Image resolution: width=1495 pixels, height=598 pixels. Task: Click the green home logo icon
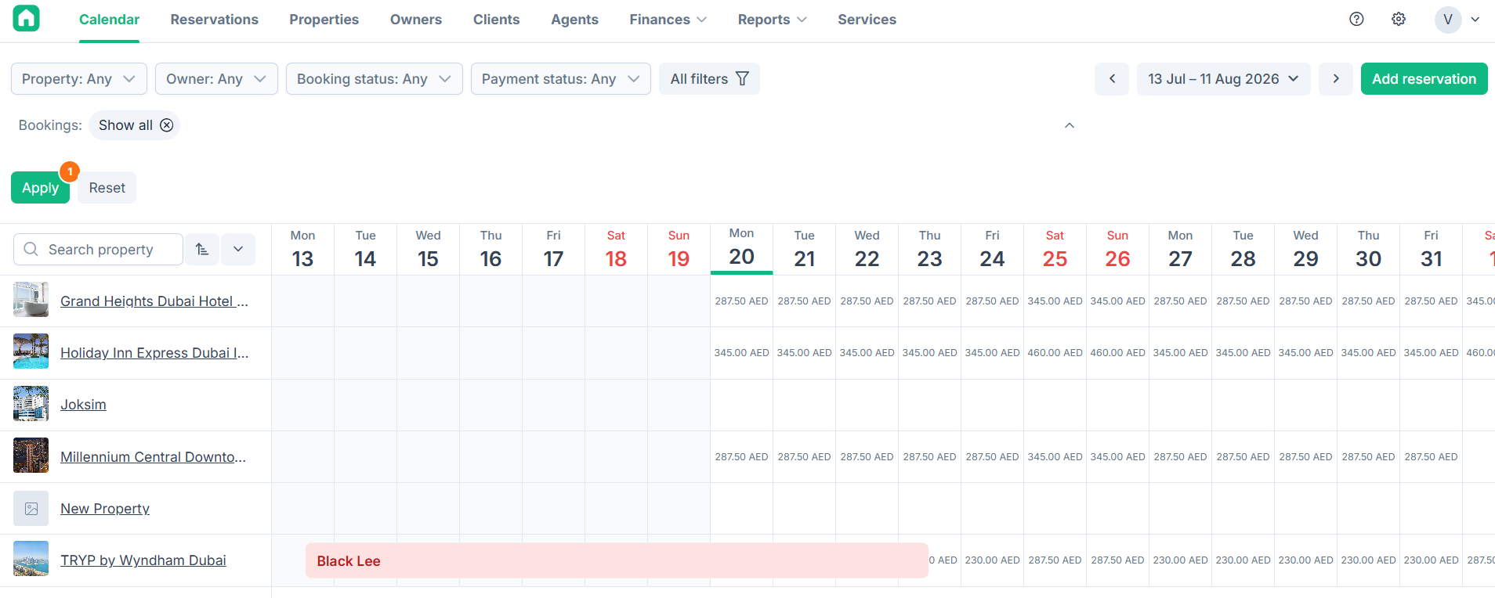(x=26, y=19)
